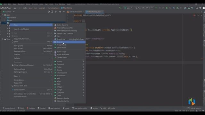
Task: Open the Terminal tool window
Action: tap(42, 108)
